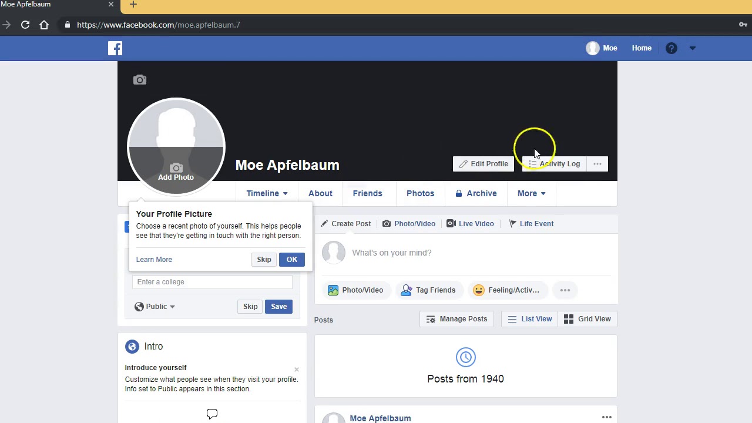Click the Edit Profile button

coord(484,164)
